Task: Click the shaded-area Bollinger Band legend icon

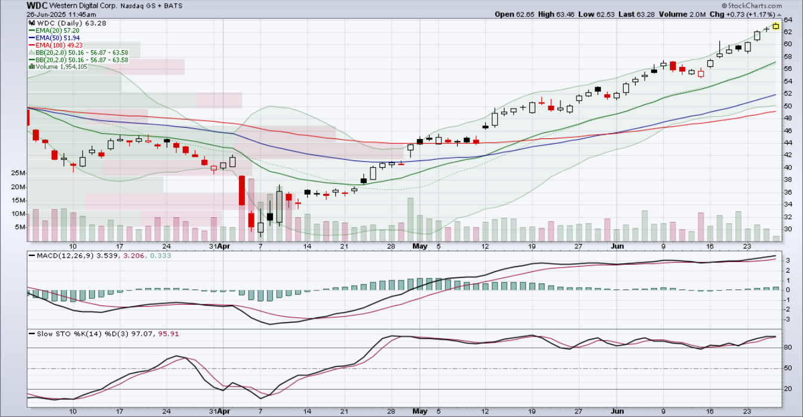Action: tap(32, 52)
